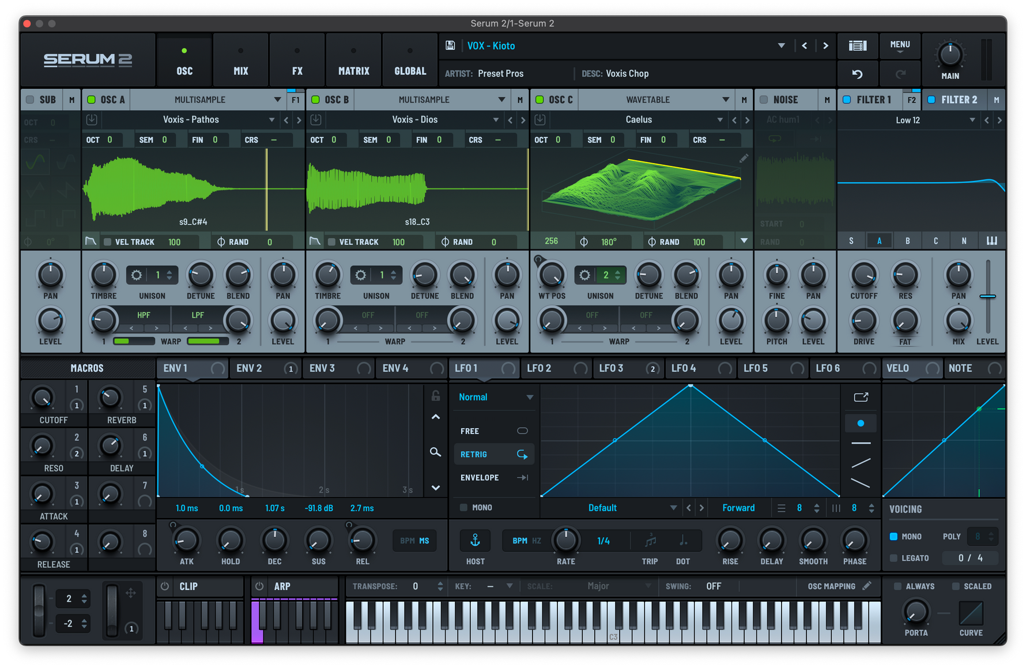This screenshot has width=1026, height=668.
Task: Enable the NOISE oscillator
Action: tap(764, 100)
